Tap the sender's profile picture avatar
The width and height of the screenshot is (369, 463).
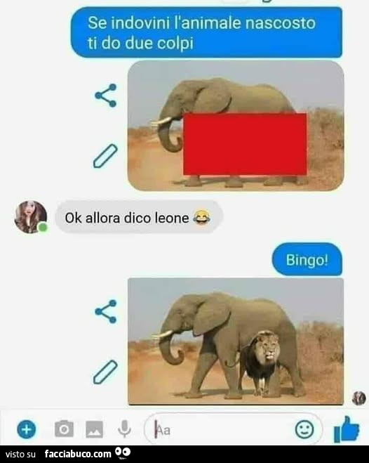click(30, 217)
